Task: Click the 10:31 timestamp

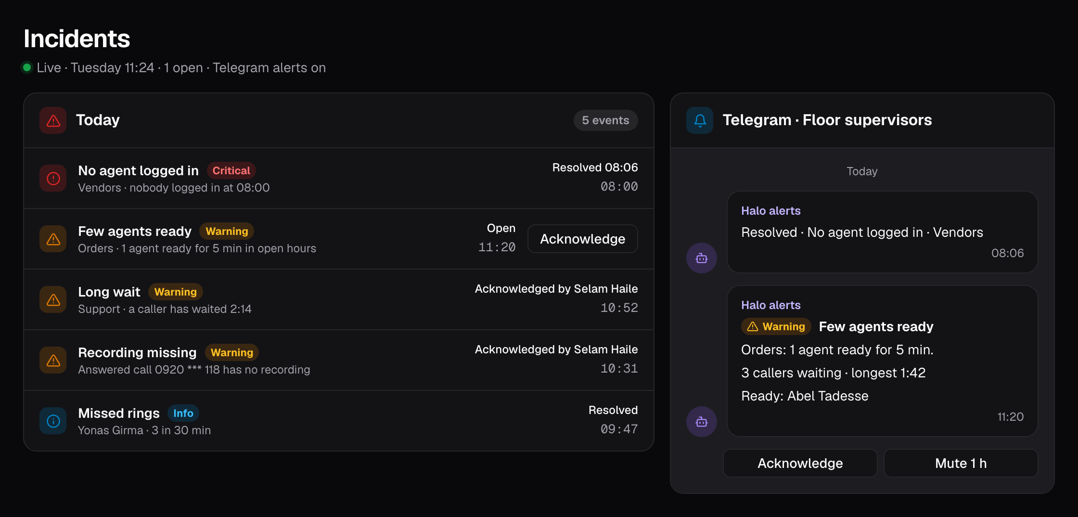Action: point(619,368)
